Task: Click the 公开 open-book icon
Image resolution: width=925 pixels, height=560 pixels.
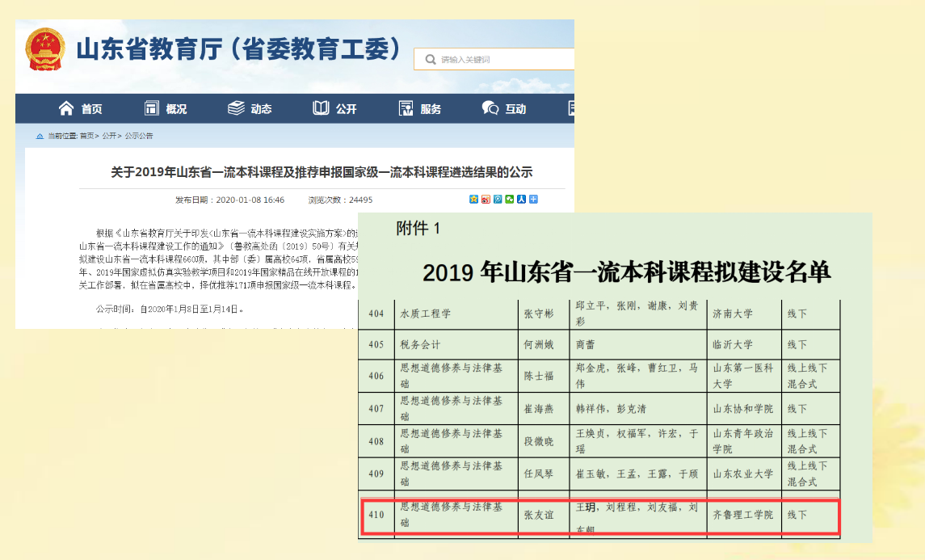Action: click(322, 108)
